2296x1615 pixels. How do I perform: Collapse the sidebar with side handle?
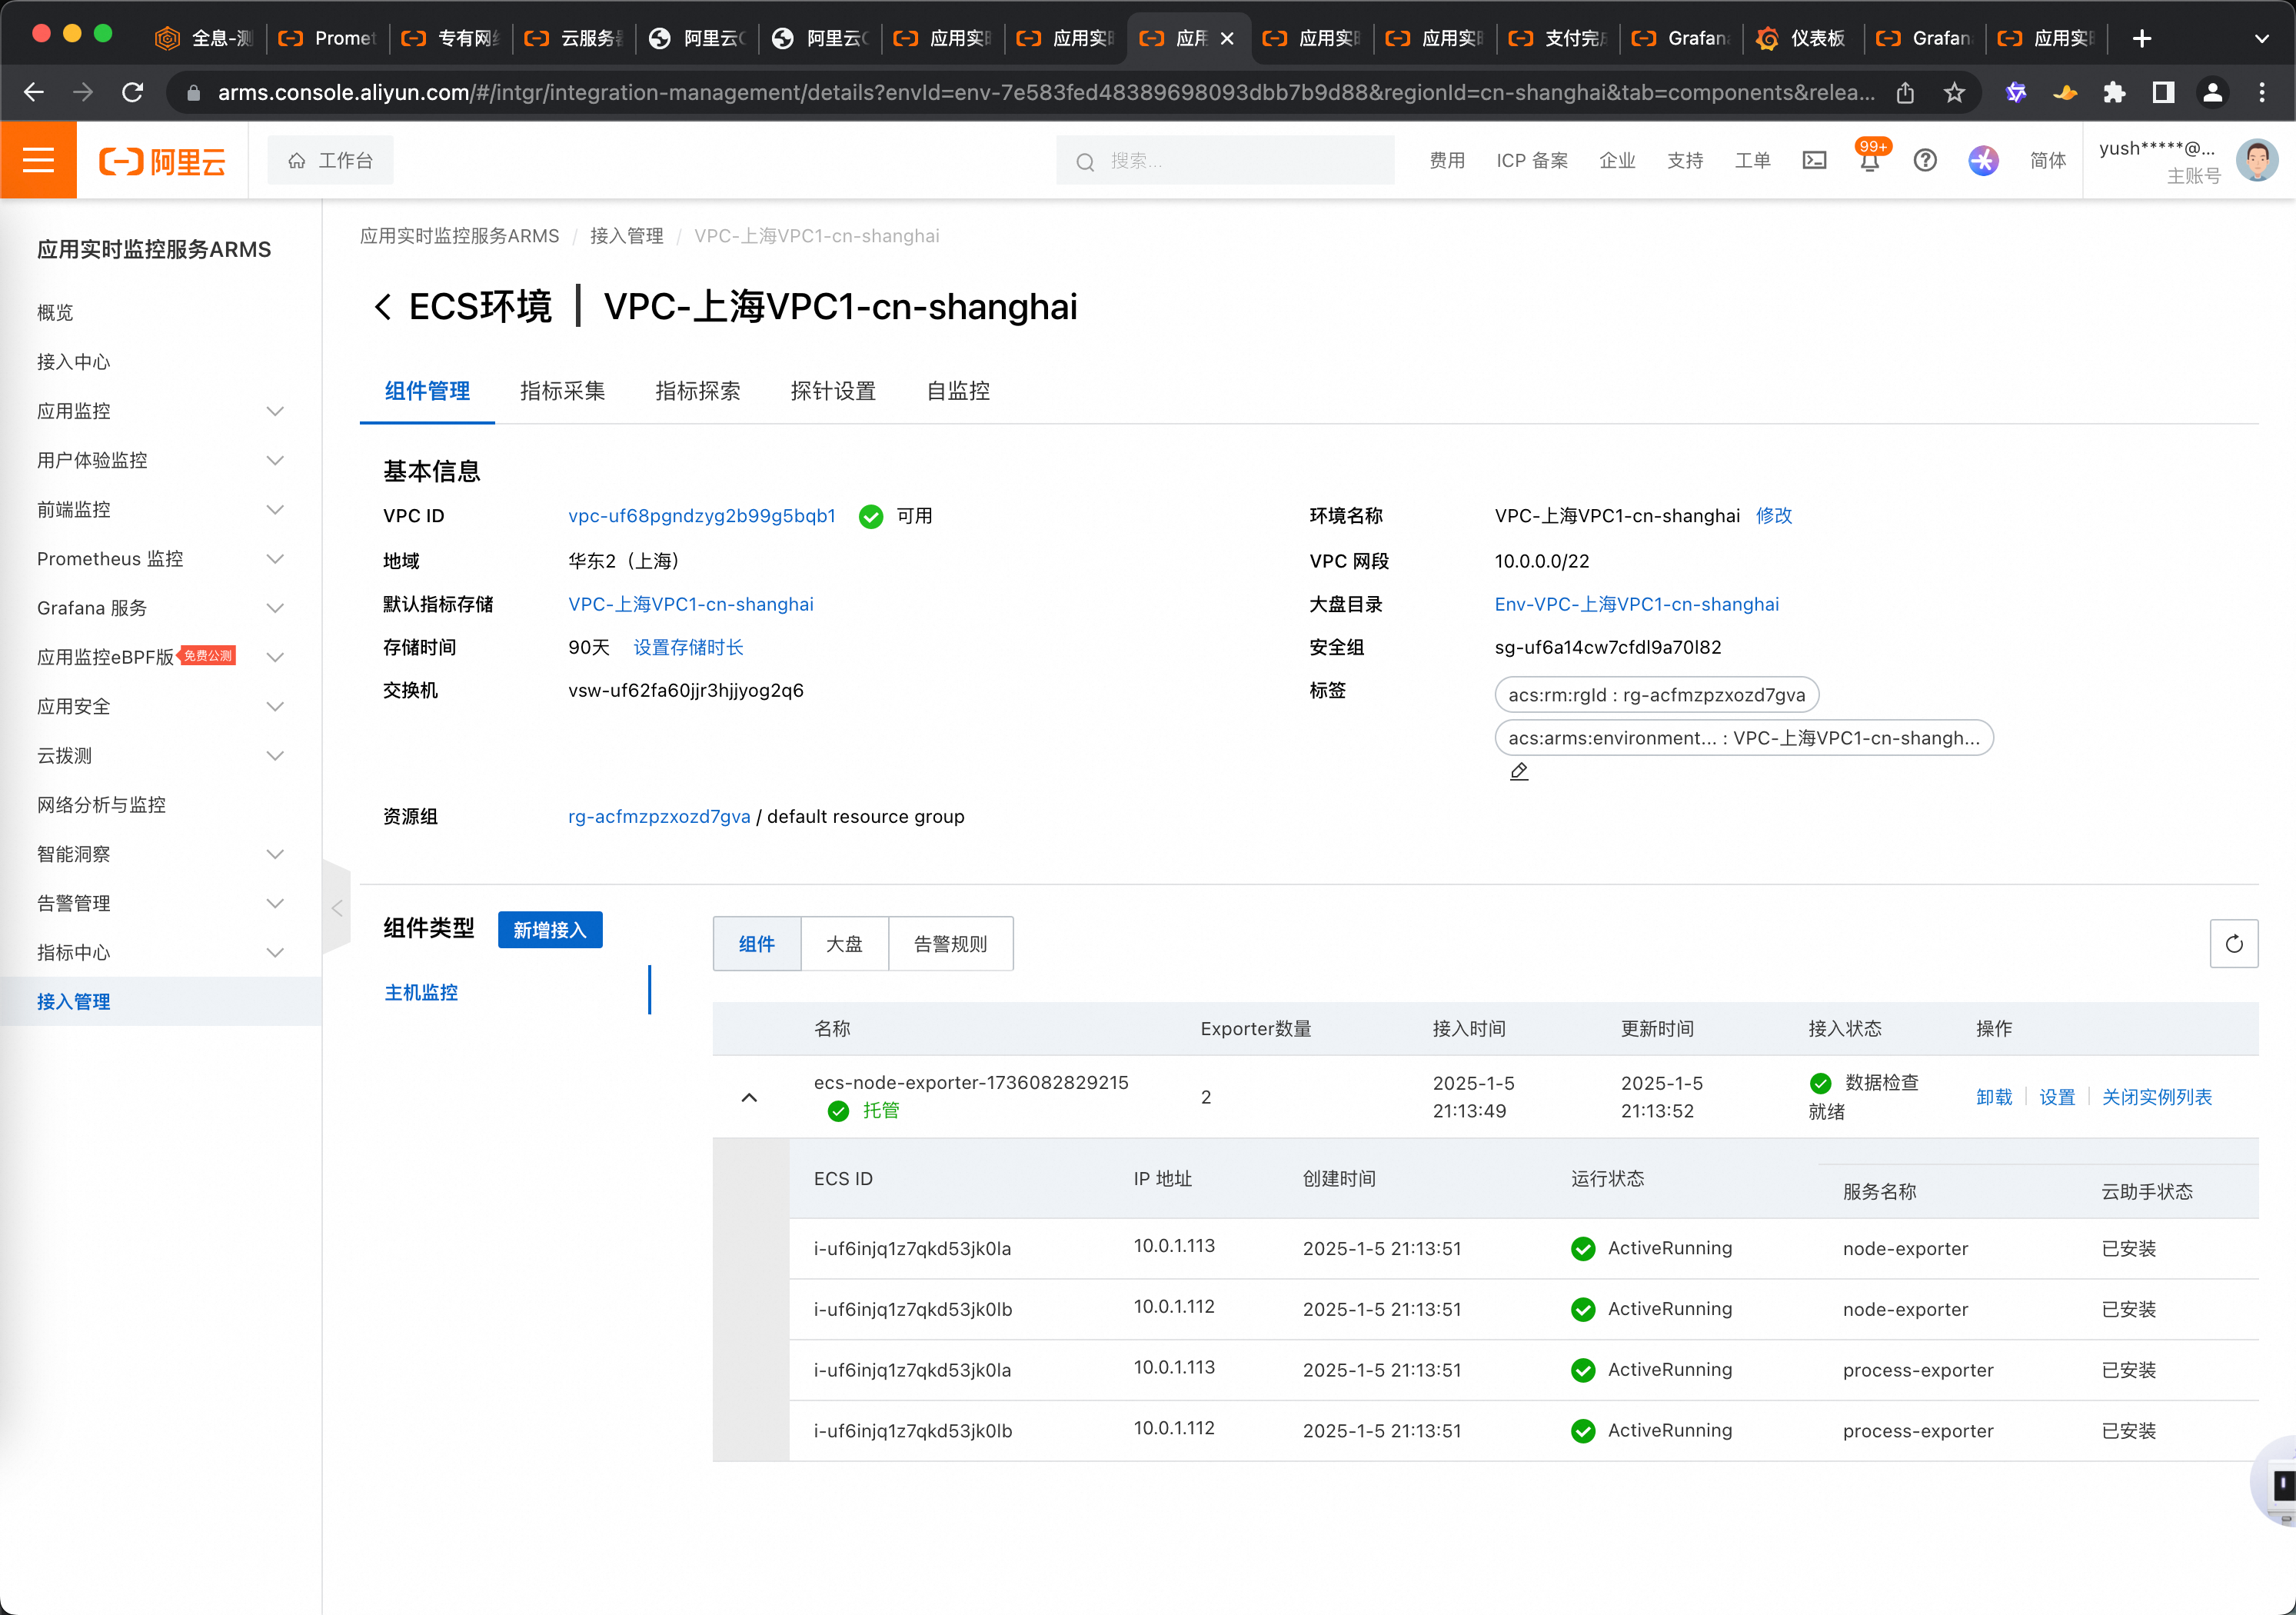(337, 908)
